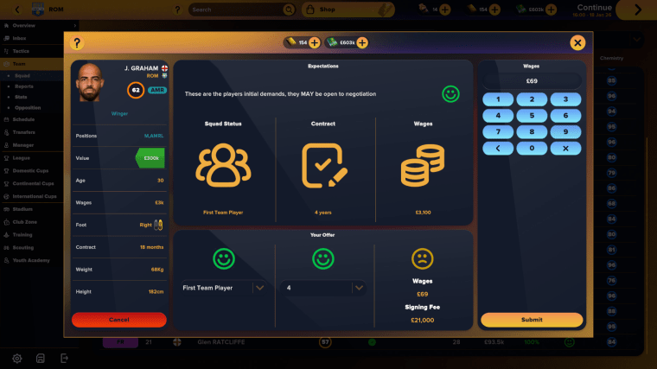
Task: Click the help question mark in dialog header
Action: point(77,42)
